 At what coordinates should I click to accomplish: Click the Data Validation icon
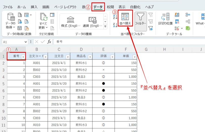point(177,28)
